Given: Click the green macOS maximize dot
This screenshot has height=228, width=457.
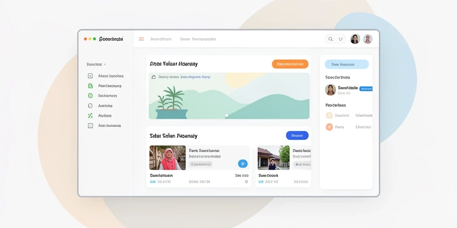Looking at the screenshot, I should (95, 39).
